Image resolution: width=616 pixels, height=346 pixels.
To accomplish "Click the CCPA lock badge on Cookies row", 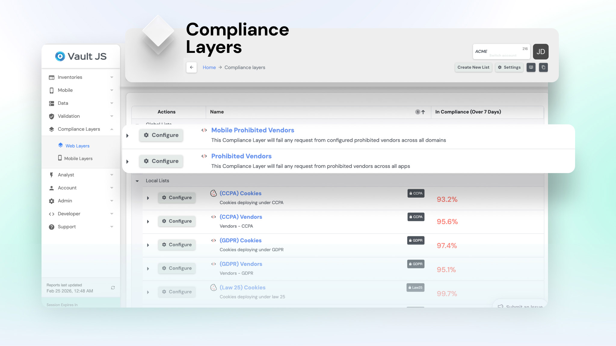I will (x=416, y=193).
